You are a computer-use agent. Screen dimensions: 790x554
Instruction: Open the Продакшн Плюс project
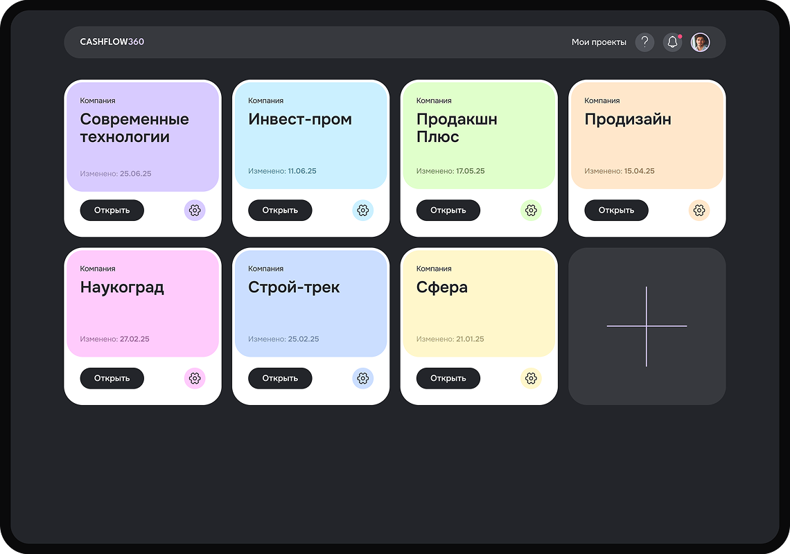448,210
